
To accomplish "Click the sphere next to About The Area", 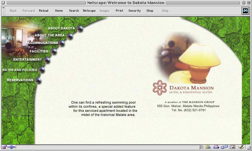I will [70, 36].
